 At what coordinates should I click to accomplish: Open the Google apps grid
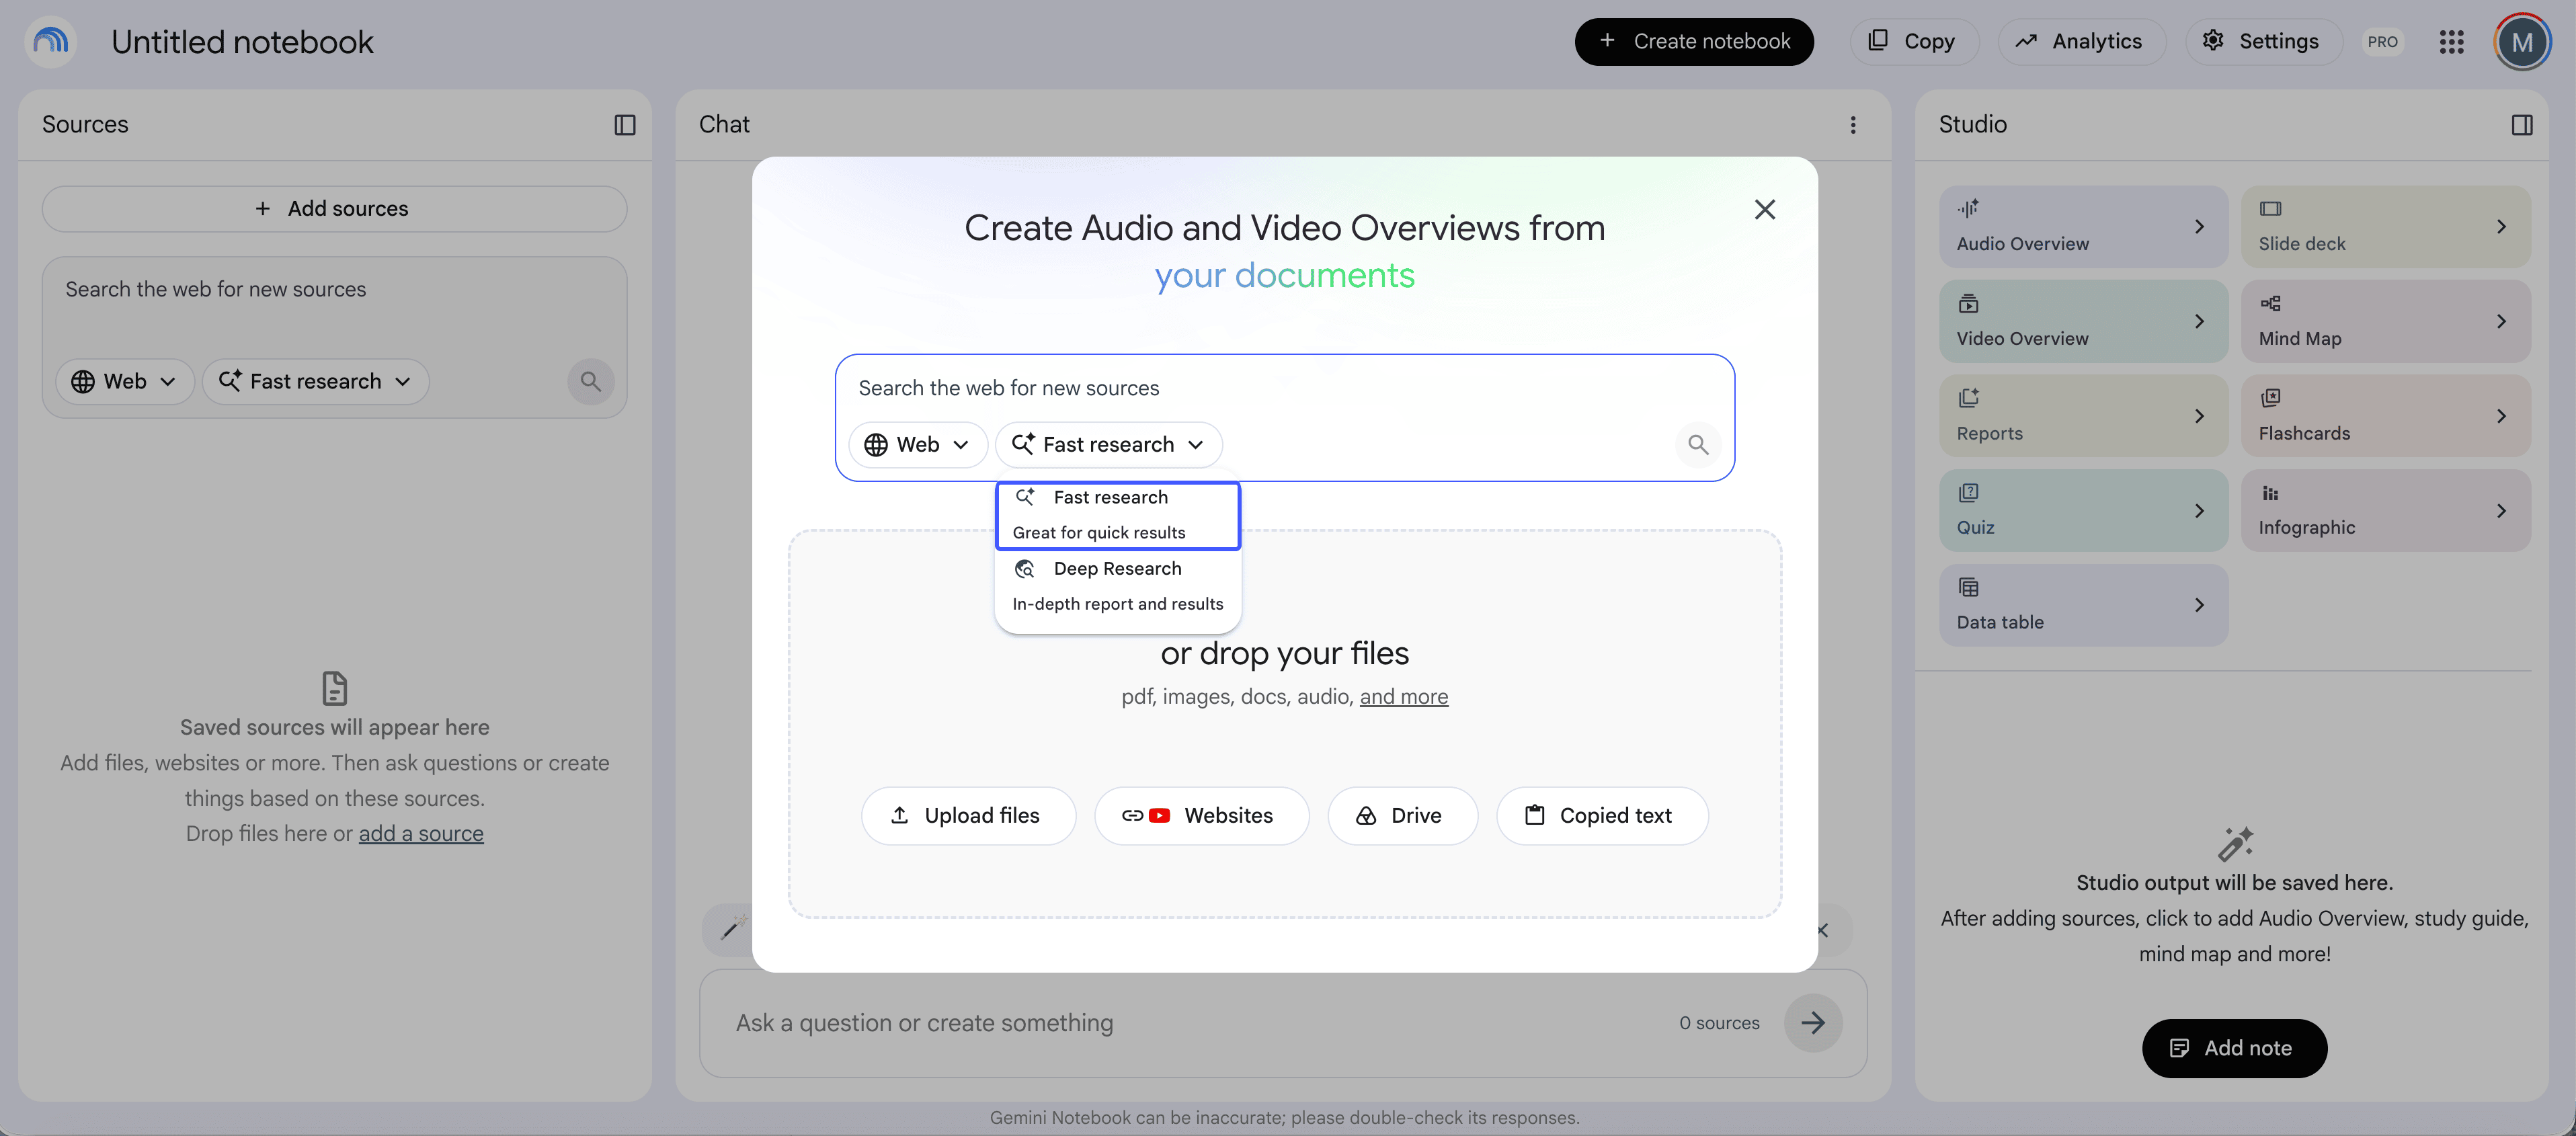click(2451, 42)
